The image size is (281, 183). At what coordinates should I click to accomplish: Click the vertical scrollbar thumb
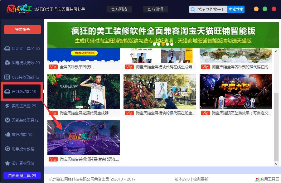pyautogui.click(x=276, y=127)
